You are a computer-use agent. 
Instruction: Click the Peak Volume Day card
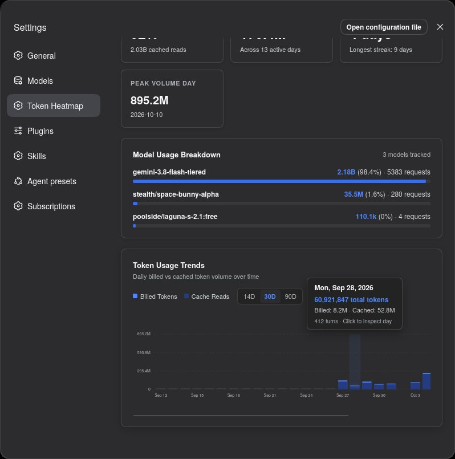(172, 99)
